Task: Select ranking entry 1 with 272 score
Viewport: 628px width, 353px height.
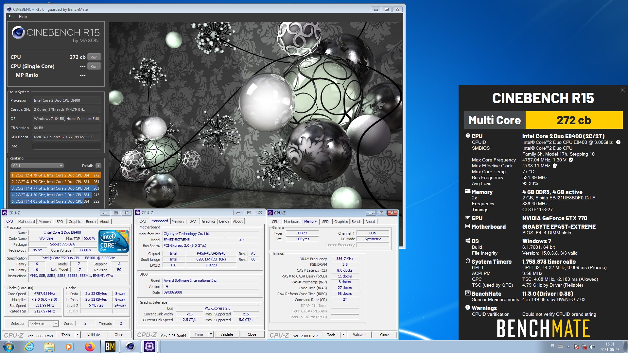Action: coord(56,175)
